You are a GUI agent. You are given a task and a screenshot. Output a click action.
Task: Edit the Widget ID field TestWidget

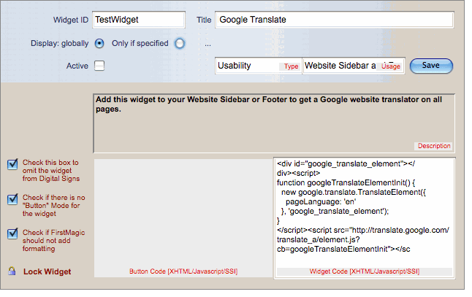click(x=139, y=20)
